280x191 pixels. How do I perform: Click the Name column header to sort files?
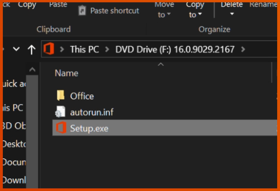66,73
